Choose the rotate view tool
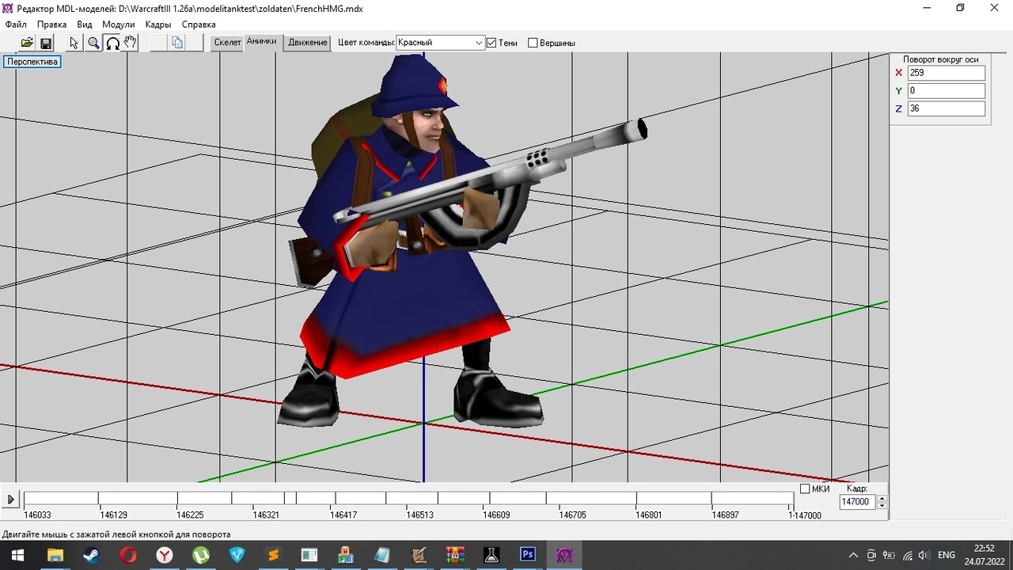Screen dimensions: 1013x570 click(x=112, y=43)
